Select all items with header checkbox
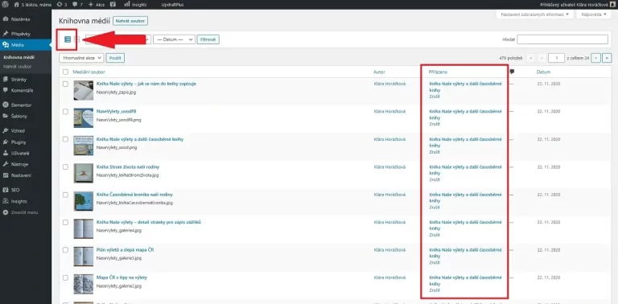 65,72
